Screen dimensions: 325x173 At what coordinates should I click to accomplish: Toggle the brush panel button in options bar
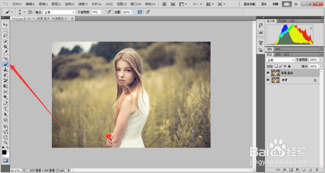30,12
